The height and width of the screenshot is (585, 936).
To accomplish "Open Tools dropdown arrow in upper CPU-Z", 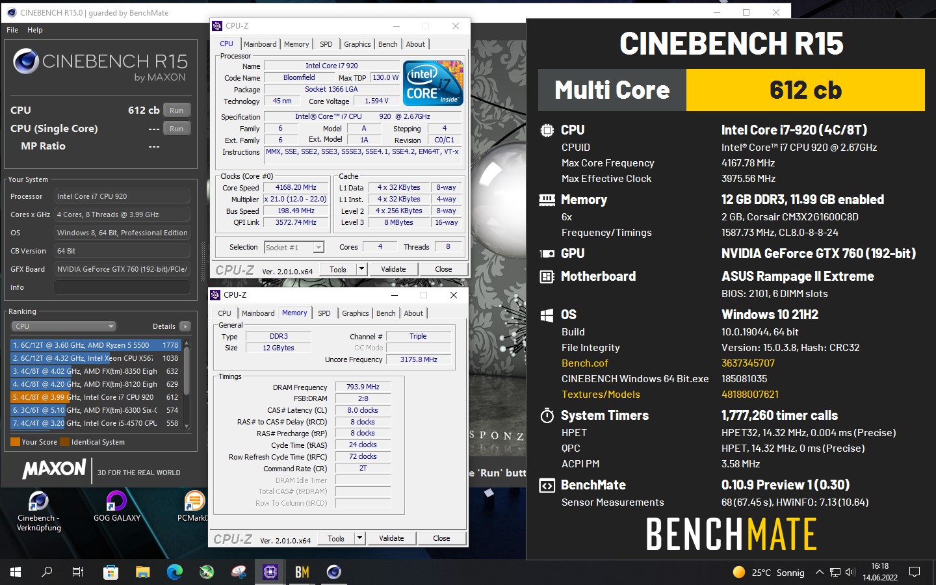I will coord(362,269).
